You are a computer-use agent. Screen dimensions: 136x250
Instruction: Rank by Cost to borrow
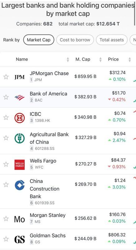pyautogui.click(x=75, y=40)
